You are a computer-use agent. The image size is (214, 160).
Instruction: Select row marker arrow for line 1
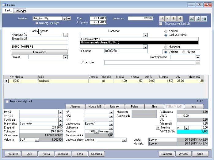(x=6, y=81)
